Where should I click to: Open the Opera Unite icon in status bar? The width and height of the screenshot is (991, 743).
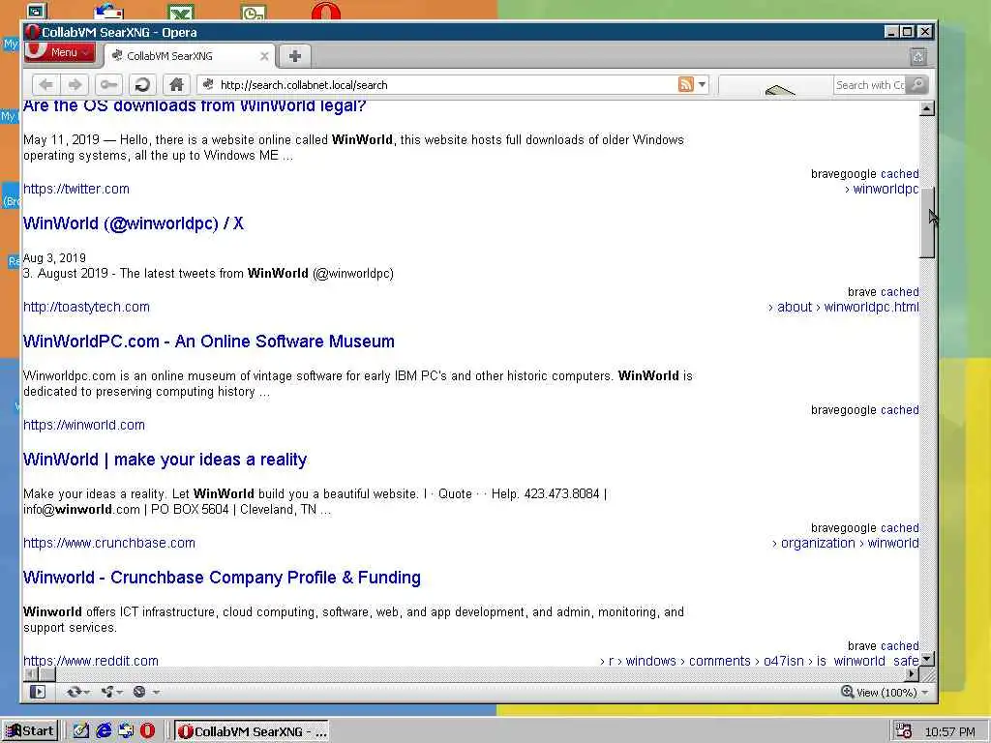coord(107,692)
